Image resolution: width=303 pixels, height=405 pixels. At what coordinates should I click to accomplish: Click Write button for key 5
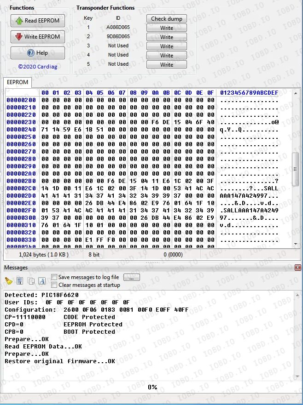167,64
